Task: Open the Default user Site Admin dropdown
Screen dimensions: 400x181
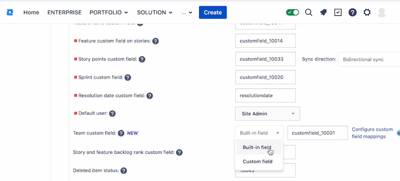Action: point(267,114)
